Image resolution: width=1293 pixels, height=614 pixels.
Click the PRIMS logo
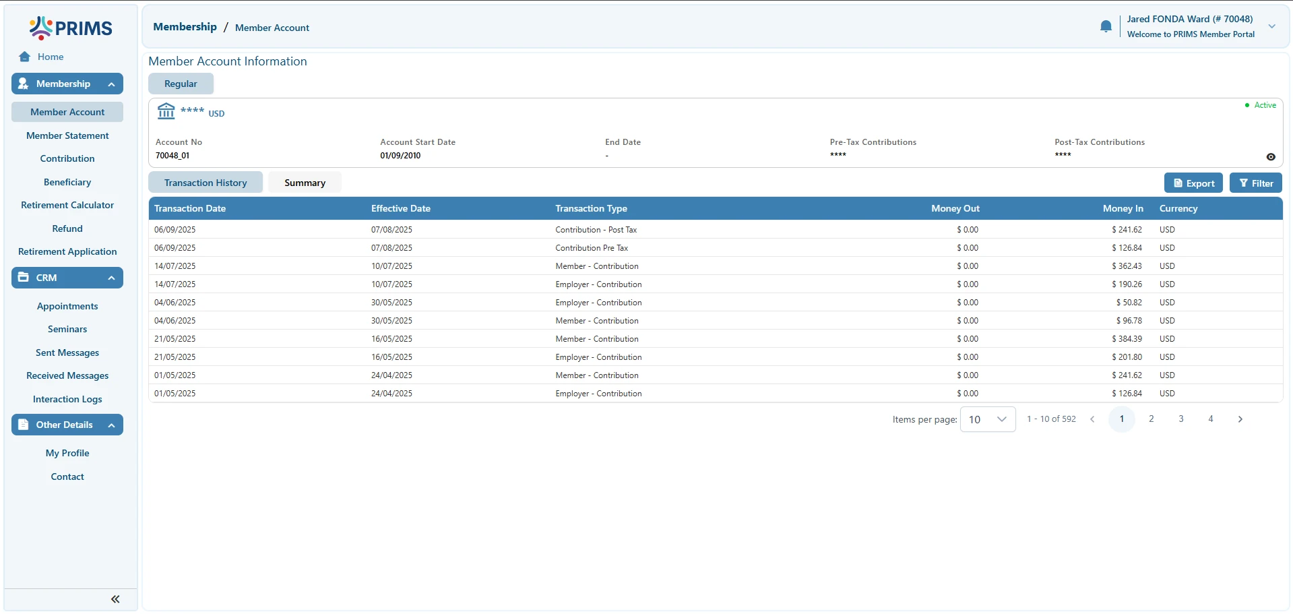71,28
